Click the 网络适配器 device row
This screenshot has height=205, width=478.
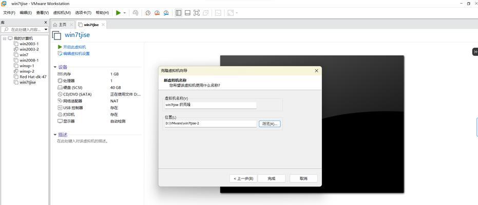coord(99,101)
